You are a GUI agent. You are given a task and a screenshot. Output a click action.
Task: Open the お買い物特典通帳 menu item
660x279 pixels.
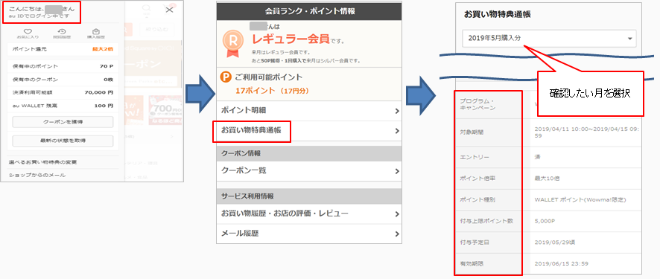pyautogui.click(x=309, y=131)
